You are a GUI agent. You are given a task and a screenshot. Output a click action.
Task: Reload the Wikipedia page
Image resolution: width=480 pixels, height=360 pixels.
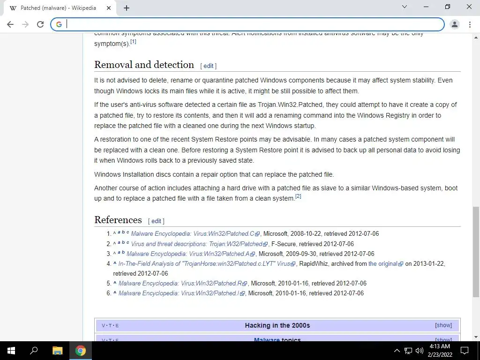[x=40, y=24]
